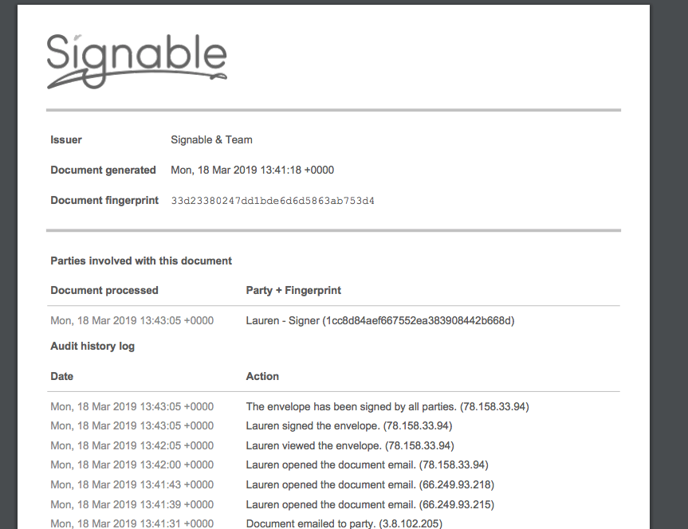This screenshot has height=529, width=688.
Task: Select the envelope signed by all parties entry
Action: [x=387, y=406]
